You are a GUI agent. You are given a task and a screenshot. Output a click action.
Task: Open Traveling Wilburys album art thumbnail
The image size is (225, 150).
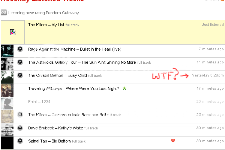tap(7, 90)
